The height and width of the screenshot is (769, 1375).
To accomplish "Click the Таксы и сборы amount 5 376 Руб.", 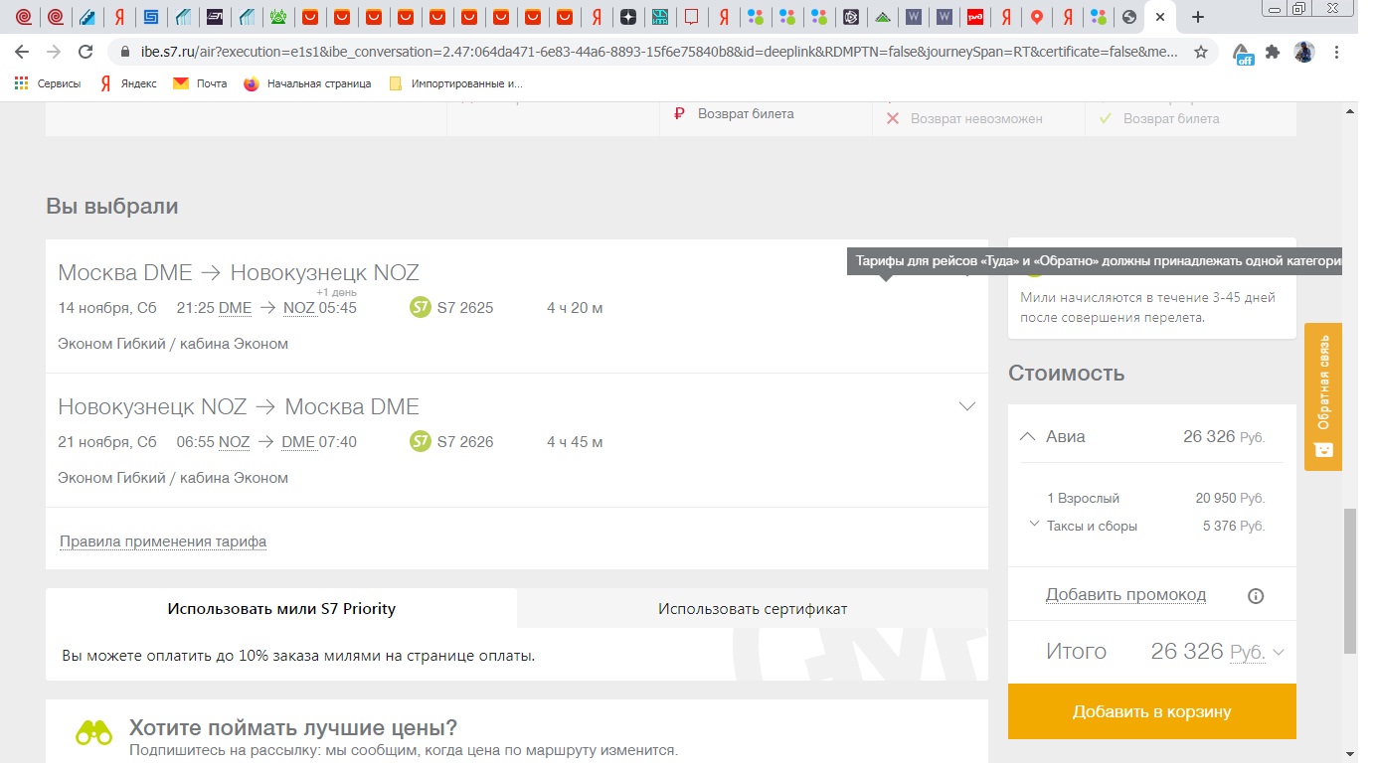I will point(1233,526).
